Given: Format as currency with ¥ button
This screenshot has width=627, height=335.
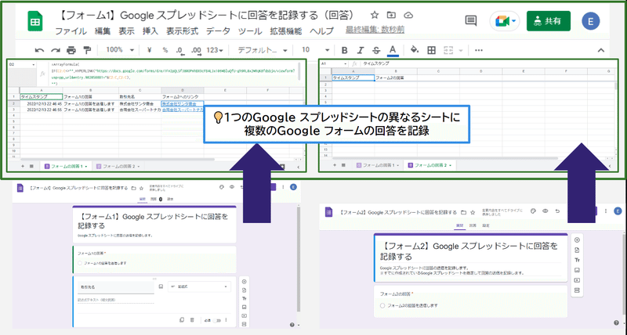Looking at the screenshot, I should (150, 50).
